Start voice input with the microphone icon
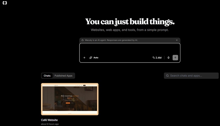 click(168, 58)
